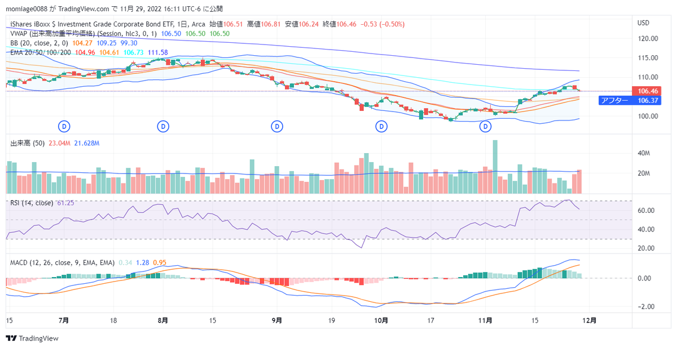
Task: Click the BB upper value 109.25
Action: [107, 43]
